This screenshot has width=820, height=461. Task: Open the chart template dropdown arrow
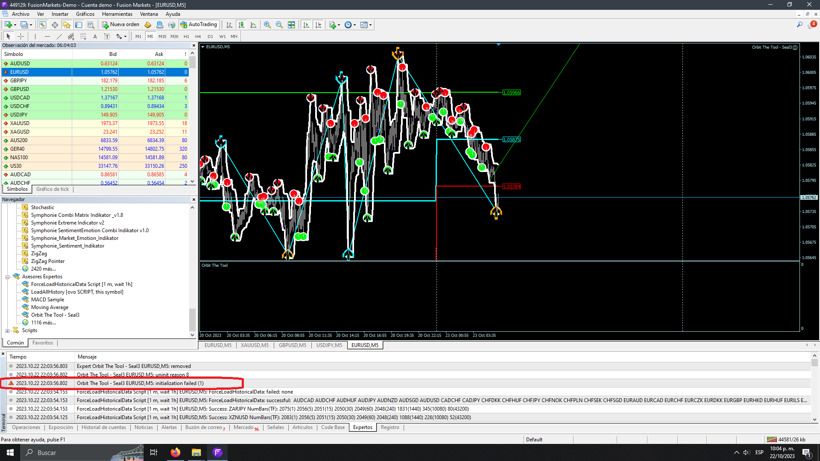(x=370, y=25)
